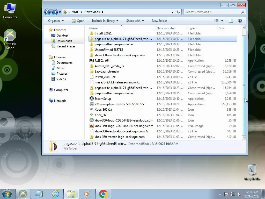Go forward with the Forward arrow button
Image resolution: width=265 pixels, height=199 pixels.
[55, 12]
